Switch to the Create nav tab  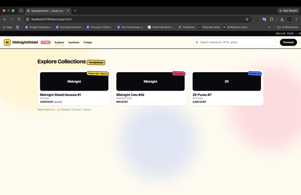pos(87,43)
